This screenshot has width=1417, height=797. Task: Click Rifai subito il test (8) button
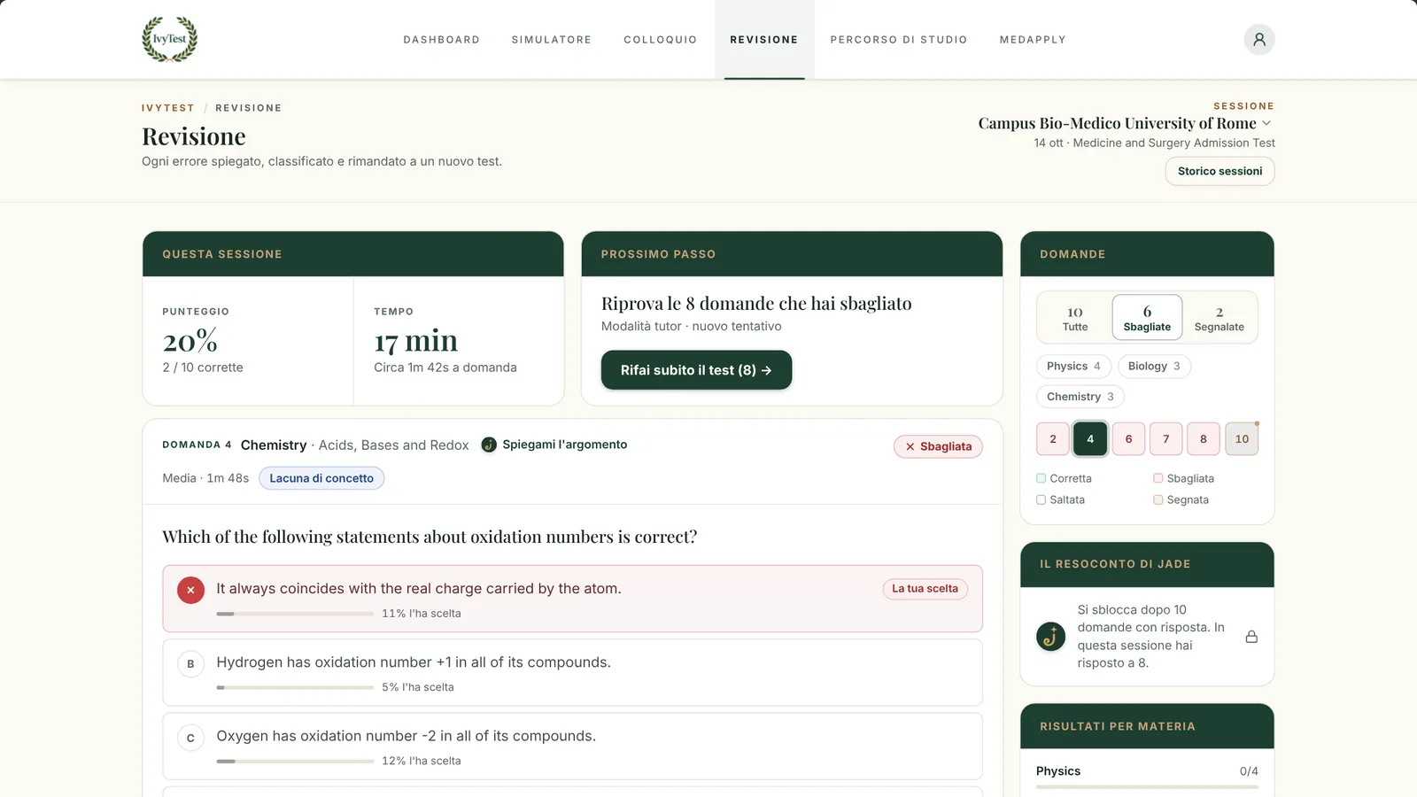point(696,370)
